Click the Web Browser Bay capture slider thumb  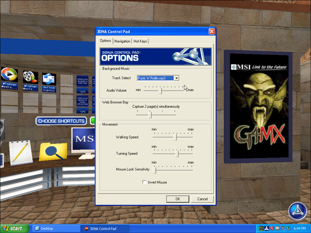150,115
